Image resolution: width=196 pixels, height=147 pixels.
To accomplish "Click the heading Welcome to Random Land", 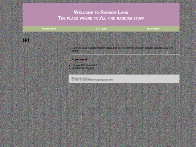I will (101, 12).
